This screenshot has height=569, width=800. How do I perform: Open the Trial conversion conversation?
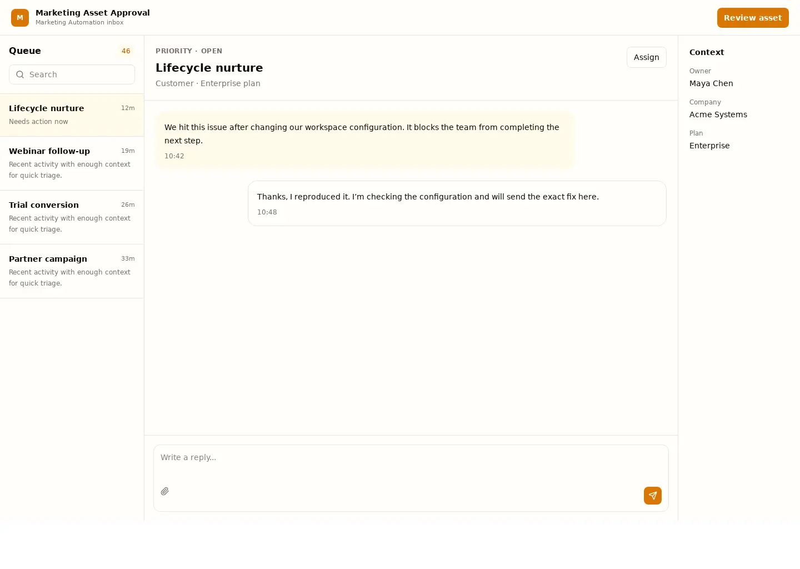point(72,217)
